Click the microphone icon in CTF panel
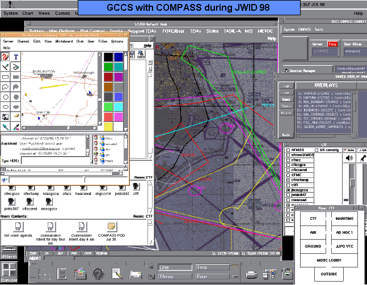Viewport: 367px width, 285px height. pyautogui.click(x=362, y=158)
